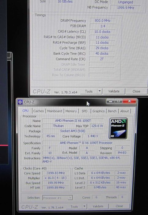Open the Memory tab in lower window

pos(71,111)
